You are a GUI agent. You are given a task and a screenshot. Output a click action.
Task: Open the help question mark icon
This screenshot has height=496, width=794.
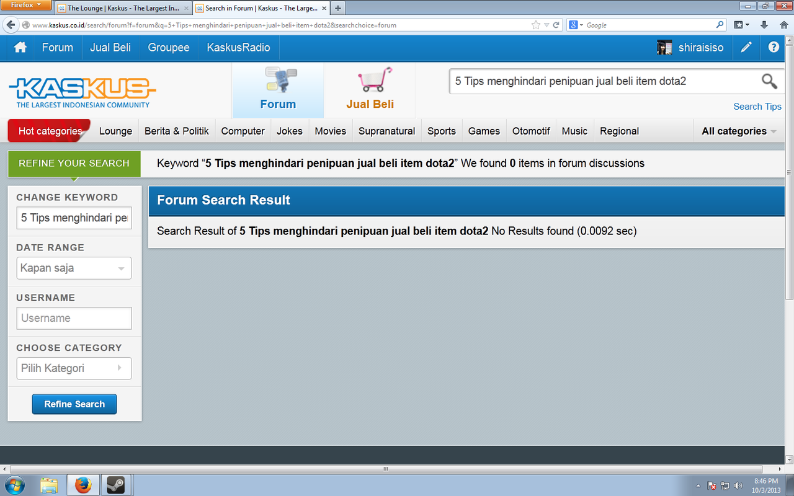(x=774, y=47)
